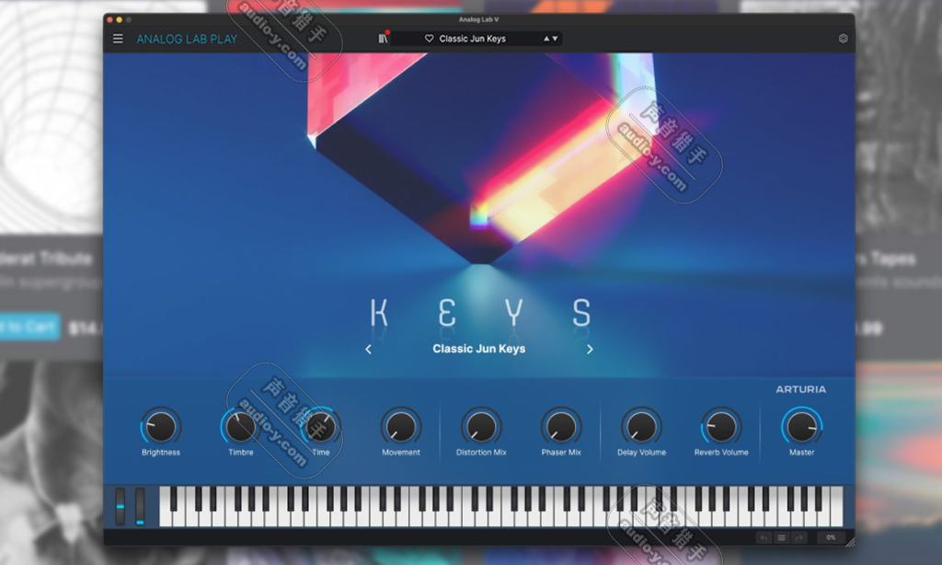The height and width of the screenshot is (565, 942).
Task: Click the right arrow beside Classic Jun Keys
Action: [590, 350]
